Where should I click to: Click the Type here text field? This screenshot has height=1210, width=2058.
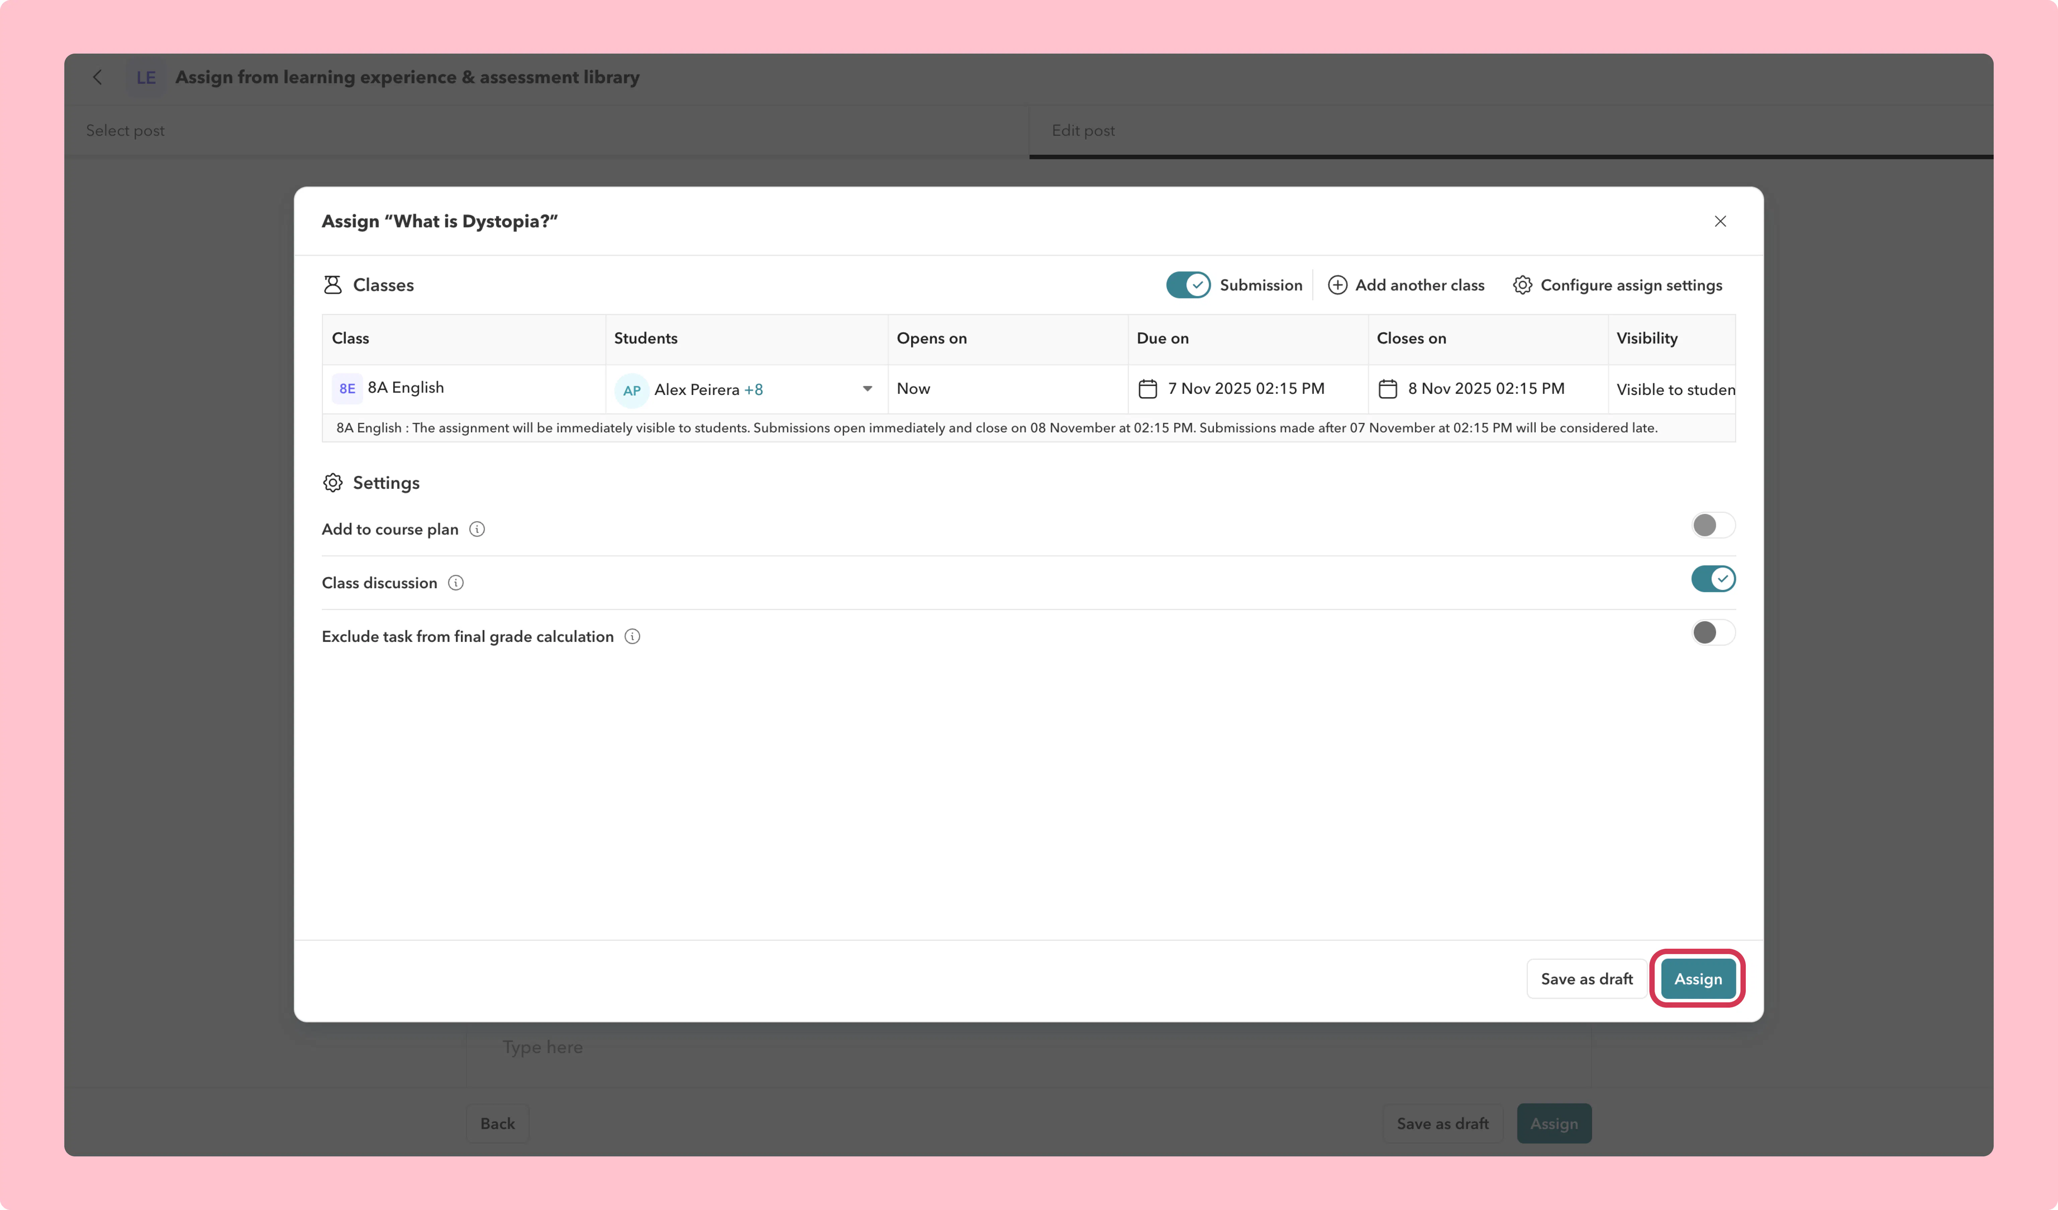(1028, 1048)
